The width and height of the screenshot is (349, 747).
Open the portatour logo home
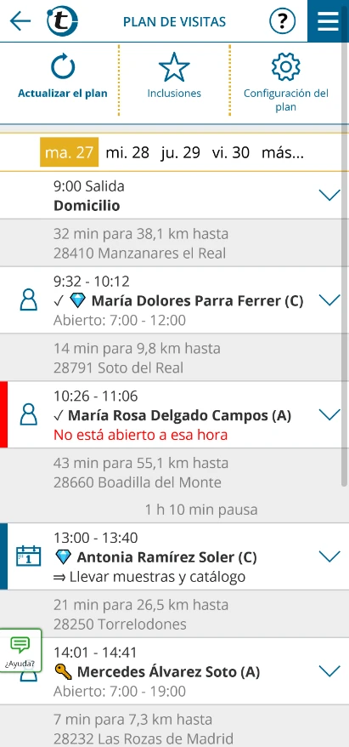62,21
